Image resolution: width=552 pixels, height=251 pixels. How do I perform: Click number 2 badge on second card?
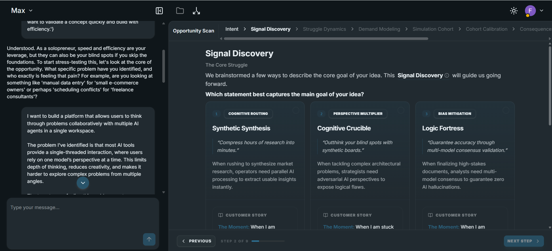321,114
